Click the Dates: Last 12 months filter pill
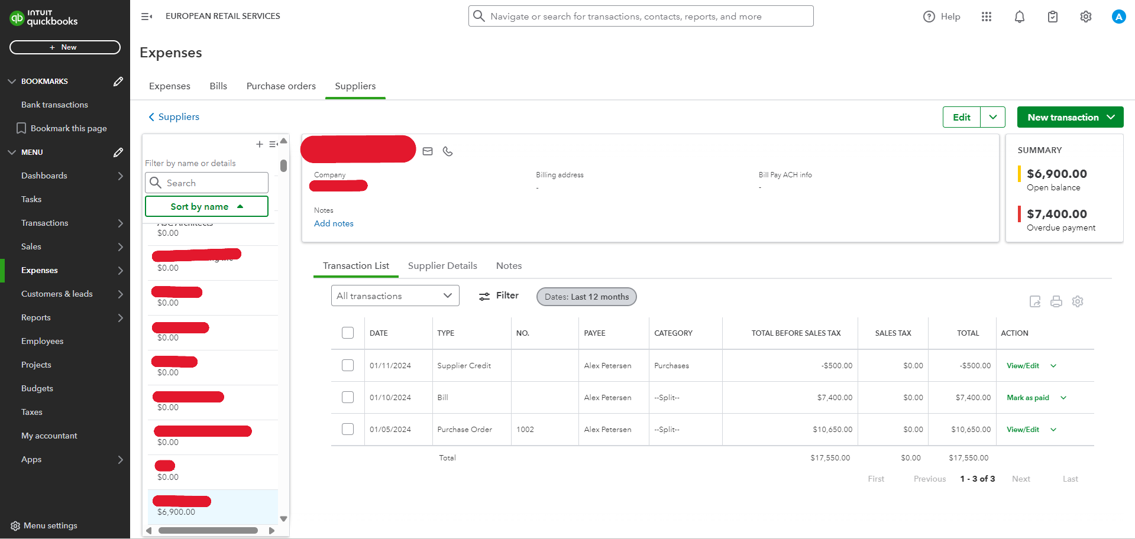Image resolution: width=1135 pixels, height=539 pixels. [x=586, y=297]
